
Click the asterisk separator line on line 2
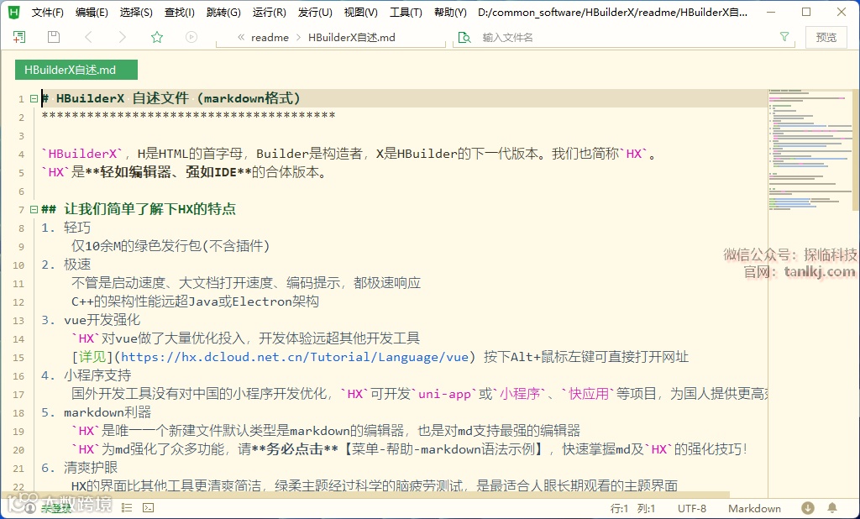[x=188, y=115]
